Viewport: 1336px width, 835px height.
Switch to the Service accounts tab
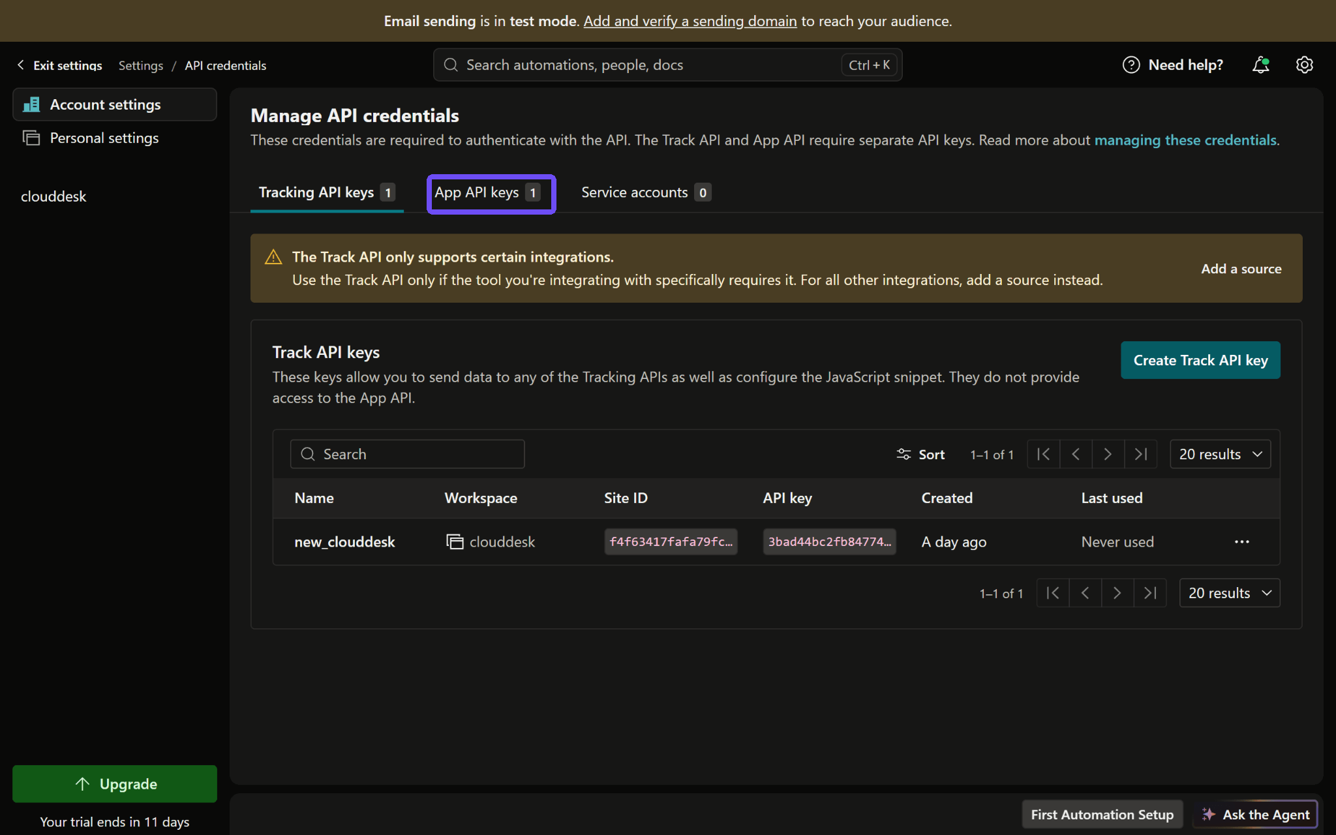[x=646, y=192]
